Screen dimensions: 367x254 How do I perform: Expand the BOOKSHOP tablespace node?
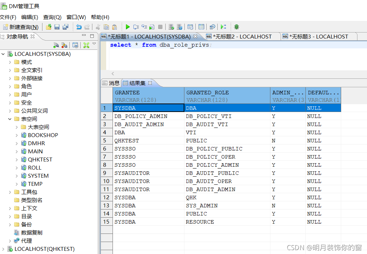click(x=17, y=135)
